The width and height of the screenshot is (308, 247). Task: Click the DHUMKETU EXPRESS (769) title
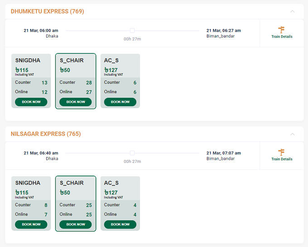[x=48, y=11]
